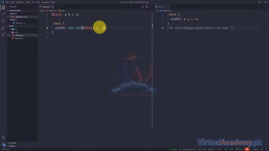Open the File menu
The height and width of the screenshot is (151, 269).
(8, 2)
